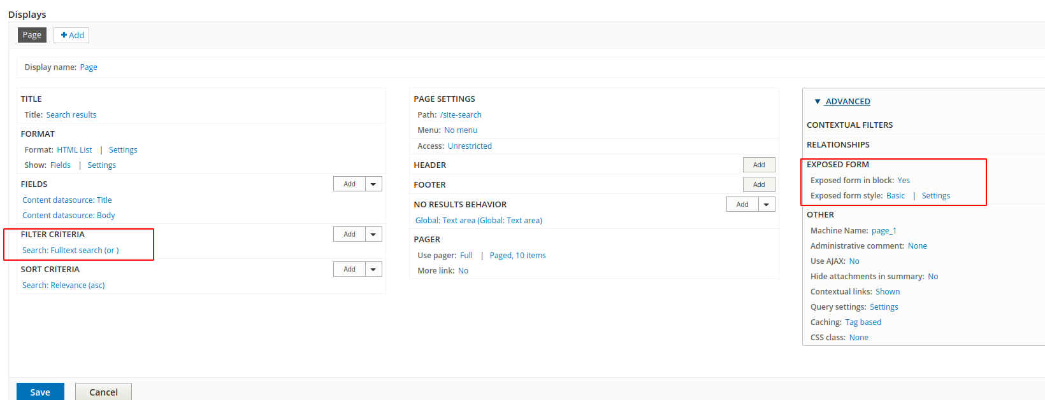Open Sort Criteria Add dropdown arrow
Screen dimensions: 1045x400
tap(374, 269)
